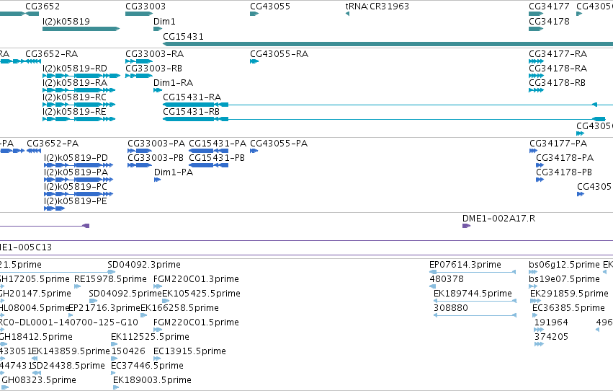Select the EK143859.5prime EST

(x=35, y=359)
